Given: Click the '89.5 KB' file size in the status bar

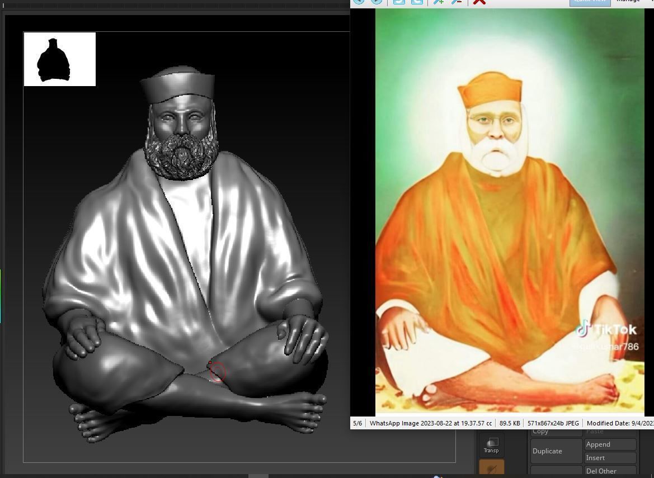Looking at the screenshot, I should click(510, 423).
